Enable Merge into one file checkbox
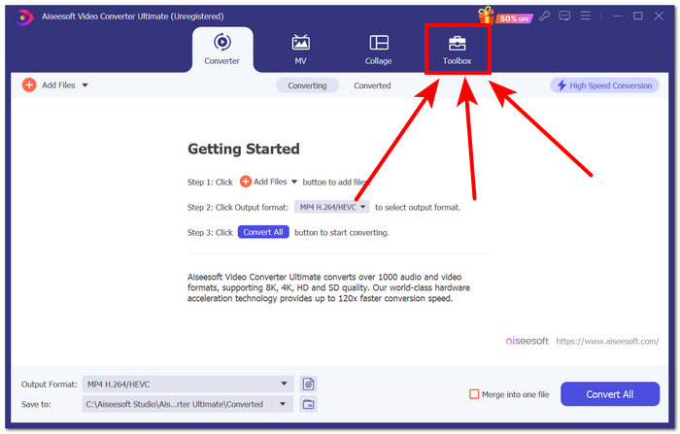Viewport: 680px width, 434px height. (x=474, y=394)
